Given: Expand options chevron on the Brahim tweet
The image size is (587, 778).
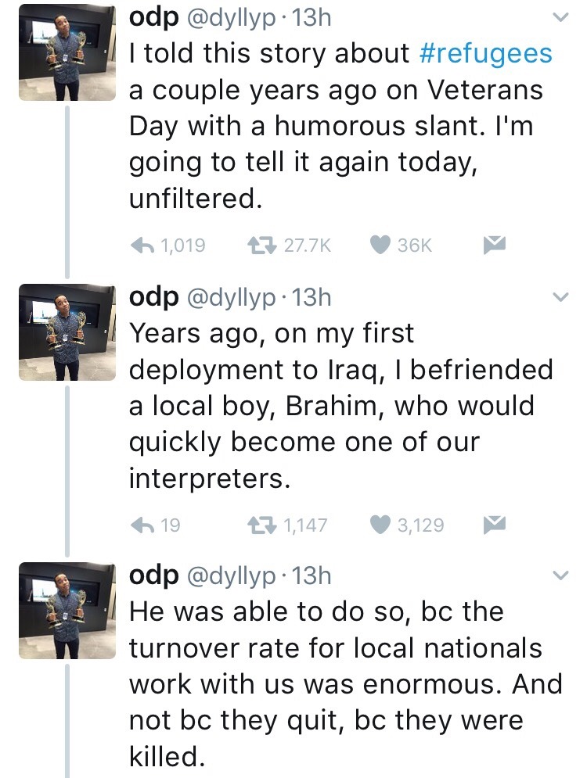Looking at the screenshot, I should [x=561, y=297].
